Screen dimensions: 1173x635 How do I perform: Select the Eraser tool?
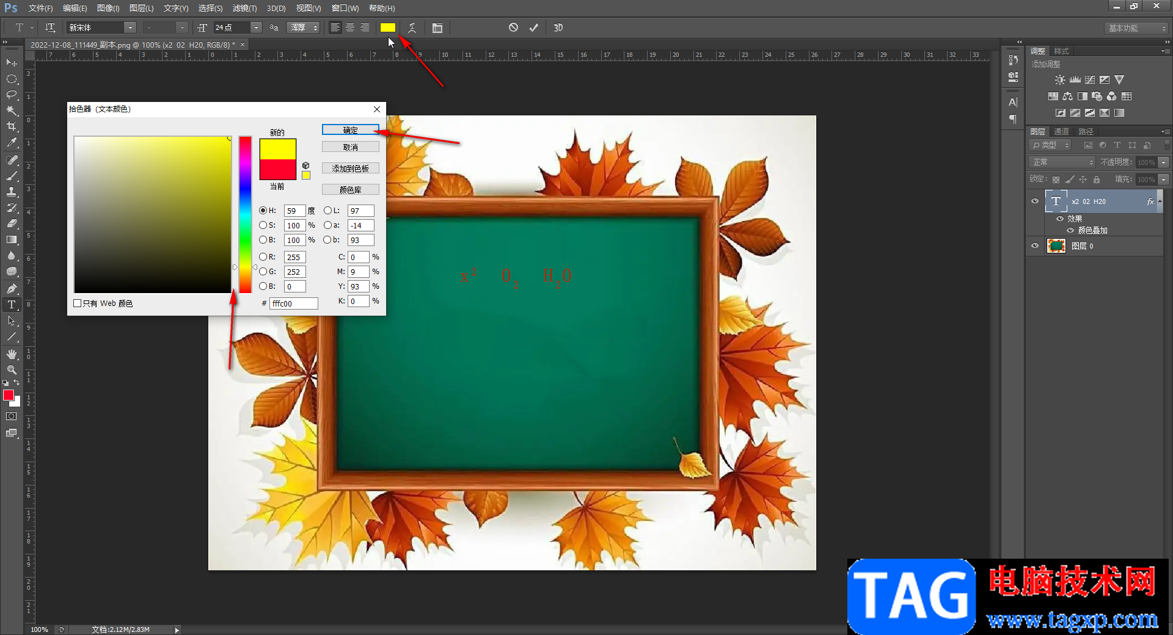[x=12, y=223]
